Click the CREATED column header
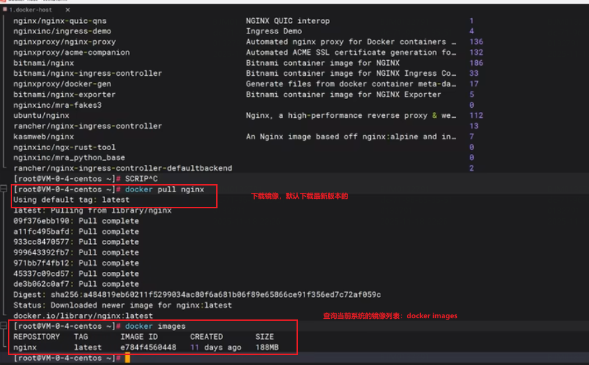Screen dimensions: 589x365 pyautogui.click(x=207, y=337)
